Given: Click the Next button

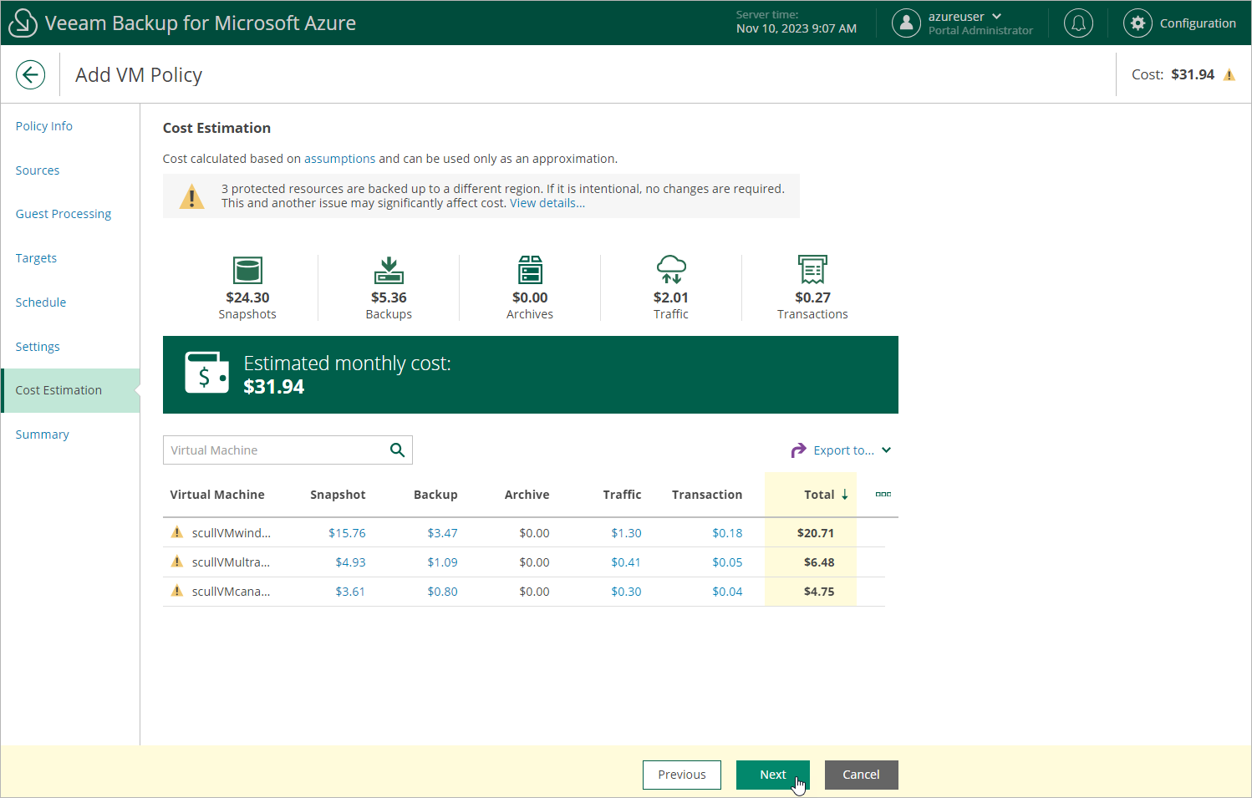Looking at the screenshot, I should coord(773,775).
